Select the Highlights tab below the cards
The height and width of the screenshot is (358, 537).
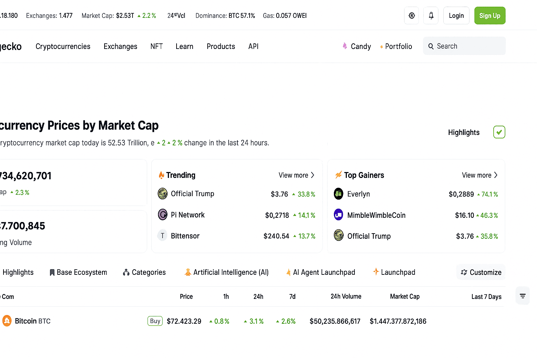(x=18, y=272)
